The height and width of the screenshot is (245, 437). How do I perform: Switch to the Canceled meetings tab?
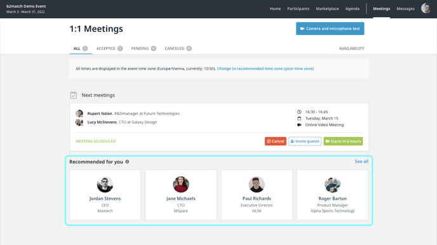[178, 48]
